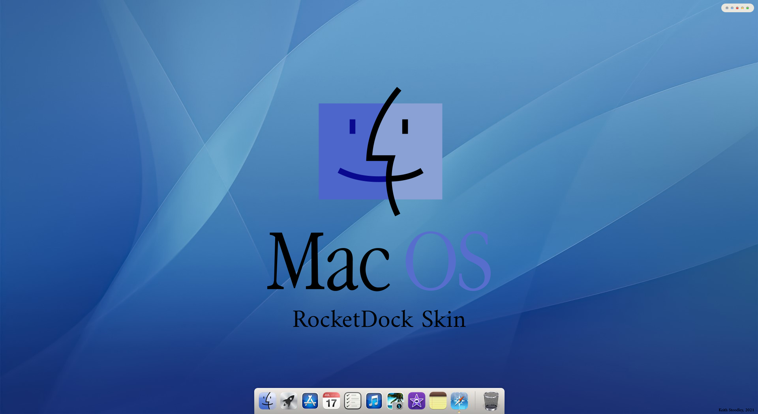
Task: Open the Reminders checklist icon
Action: [353, 401]
